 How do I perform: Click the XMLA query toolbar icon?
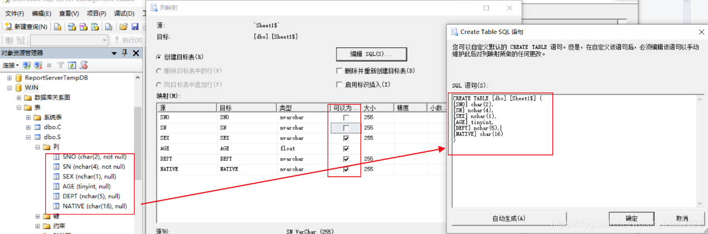coord(95,27)
